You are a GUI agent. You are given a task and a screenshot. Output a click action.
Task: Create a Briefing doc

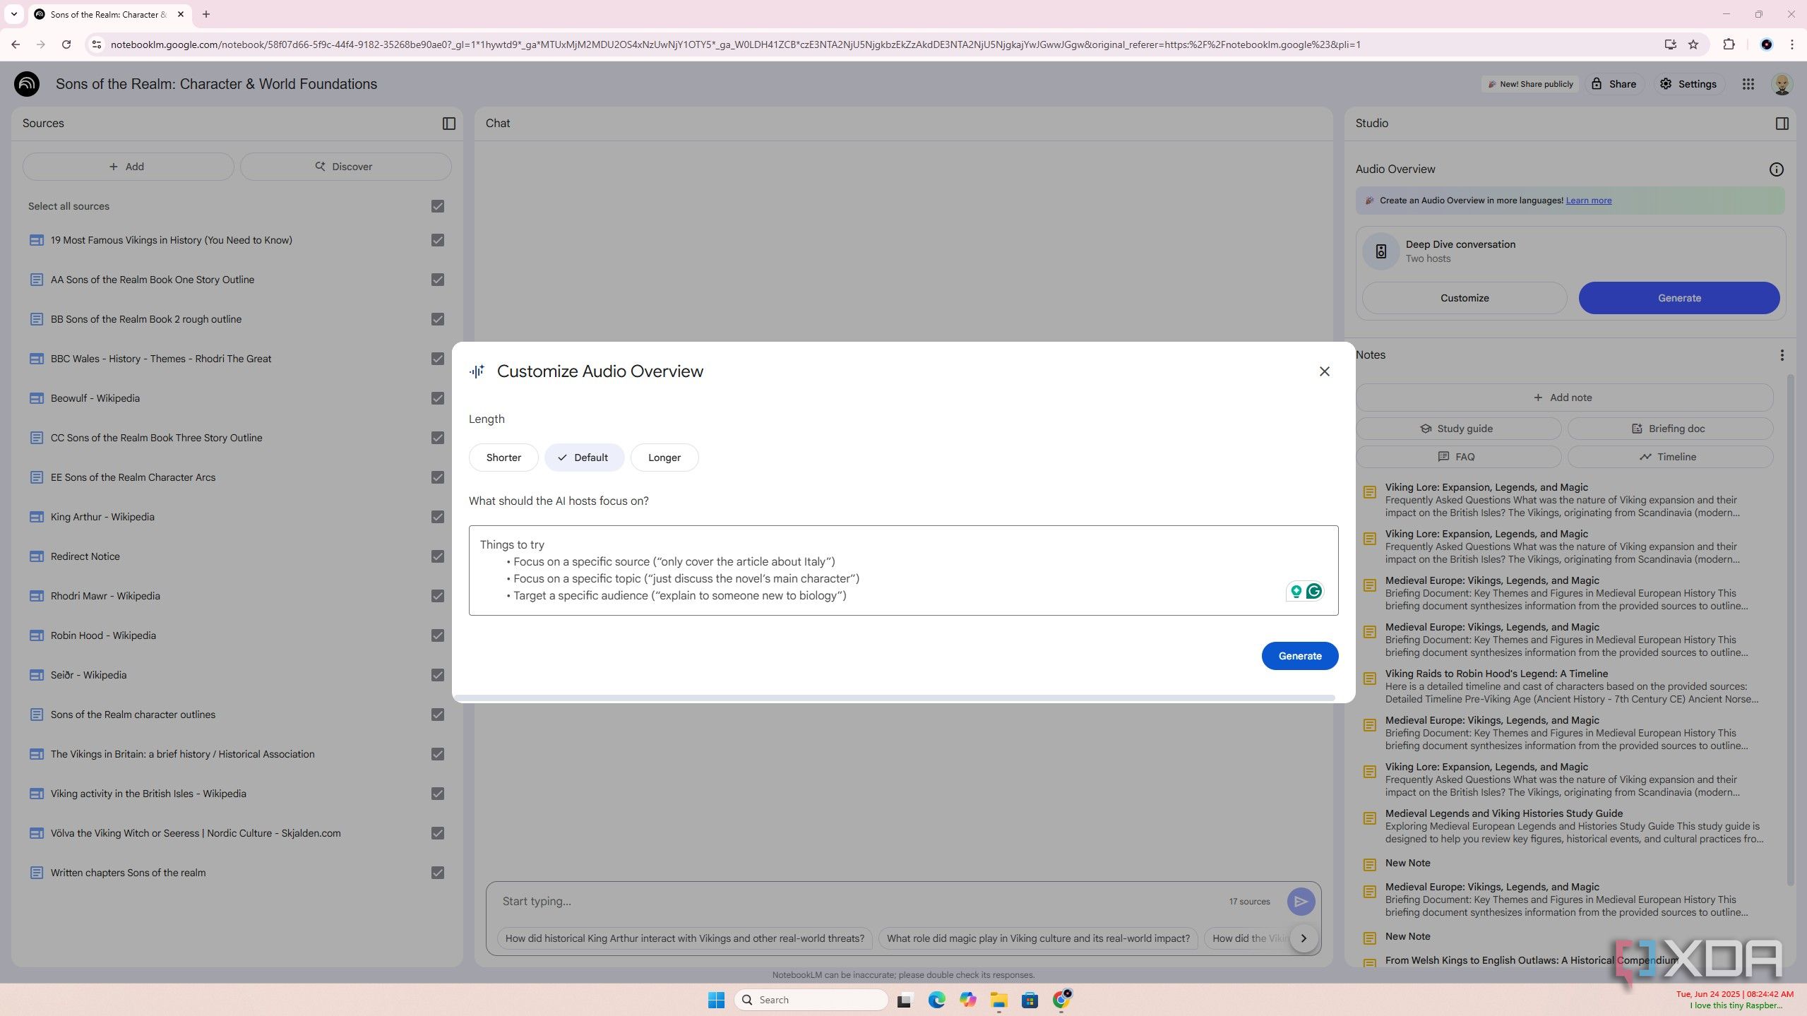tap(1669, 429)
